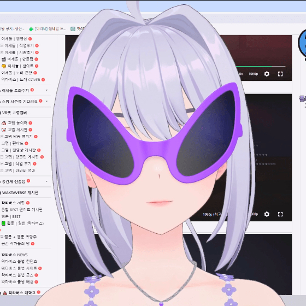
Task: Open the 고멤 | 팬영상 게시판 board
Action: pyautogui.click(x=19, y=150)
